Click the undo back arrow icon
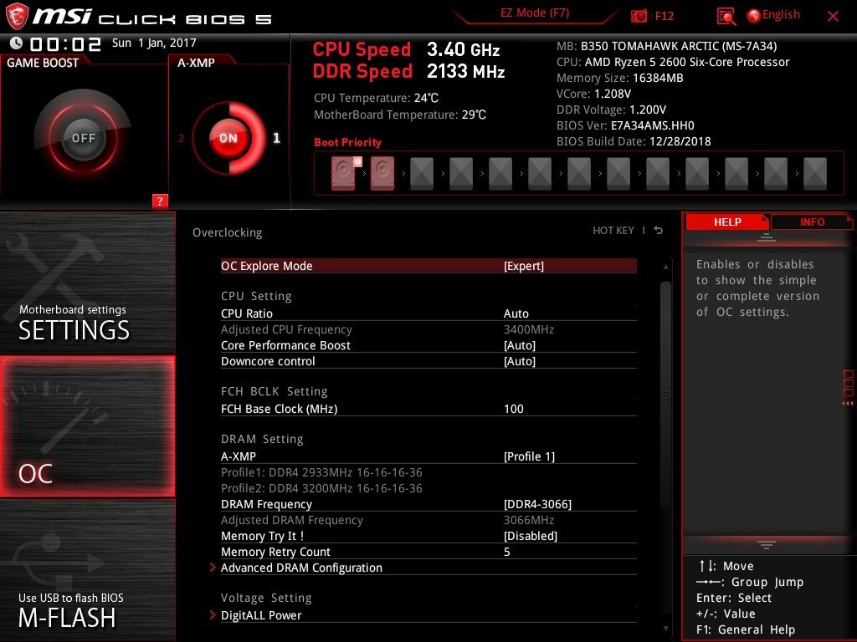857x642 pixels. (x=659, y=231)
